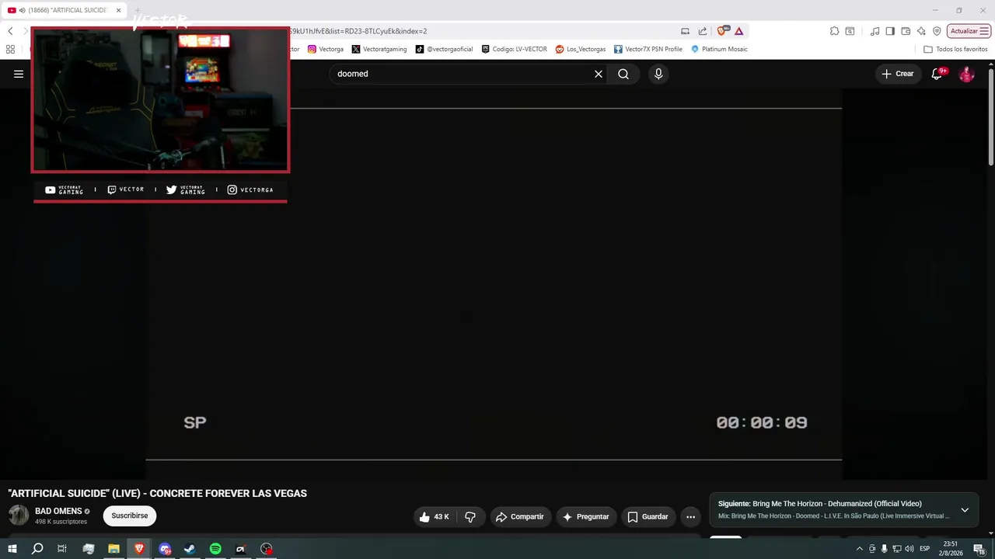The width and height of the screenshot is (995, 559).
Task: Click the microphone tray icon
Action: [884, 549]
